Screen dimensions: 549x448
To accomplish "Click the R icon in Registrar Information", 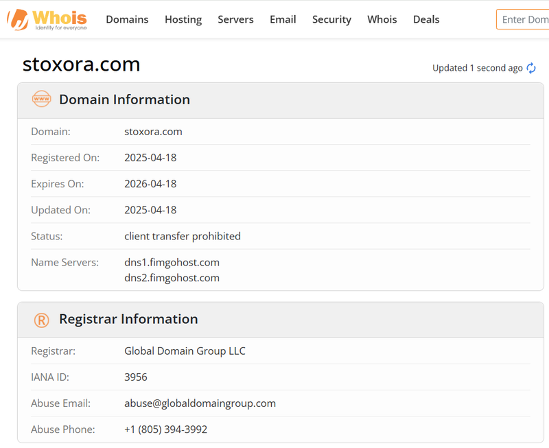I will 41,320.
